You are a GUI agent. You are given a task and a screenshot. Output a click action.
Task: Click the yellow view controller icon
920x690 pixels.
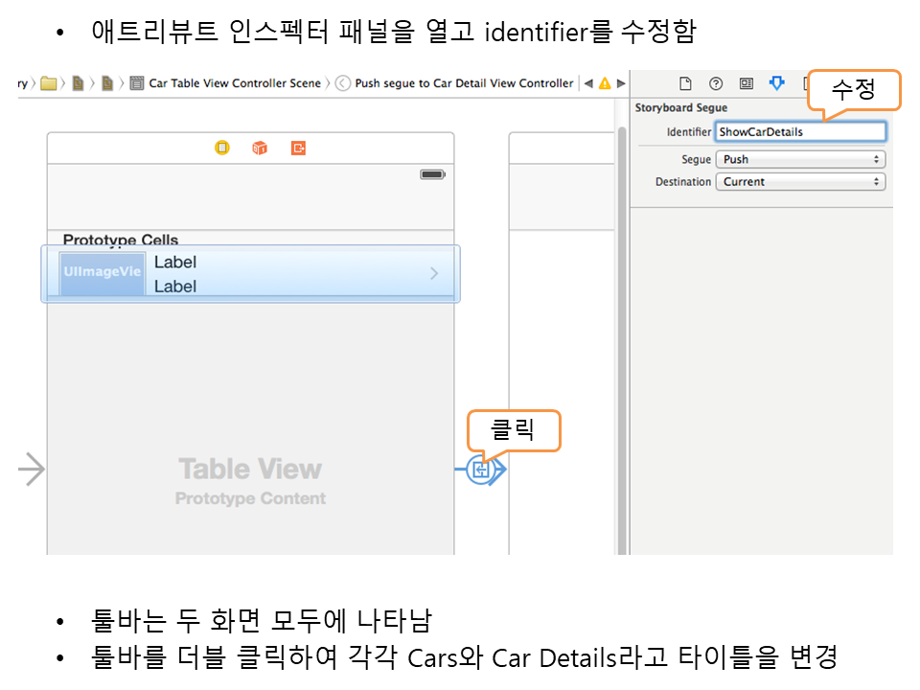tap(222, 148)
